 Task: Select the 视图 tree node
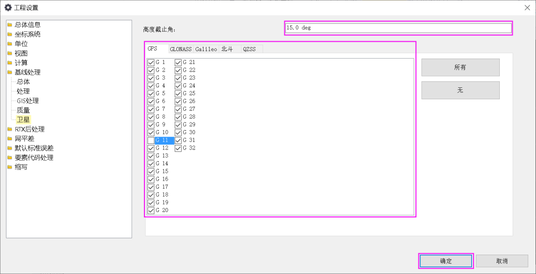(21, 54)
